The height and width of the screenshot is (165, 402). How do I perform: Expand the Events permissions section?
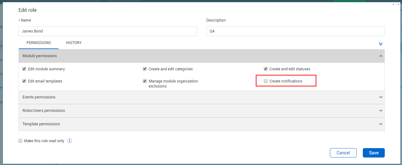click(x=381, y=97)
